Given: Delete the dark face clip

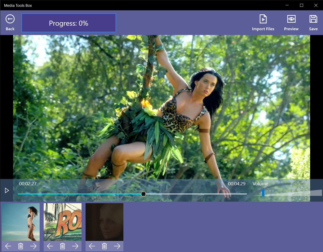Looking at the screenshot, I should coord(104,246).
